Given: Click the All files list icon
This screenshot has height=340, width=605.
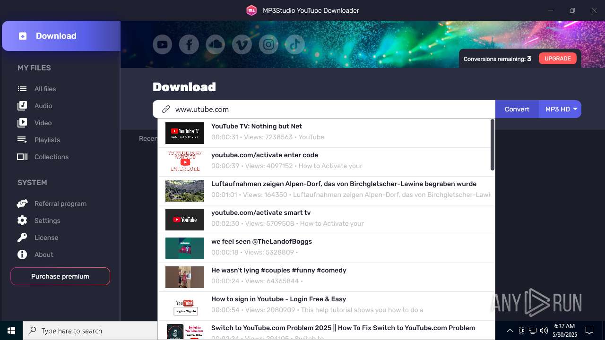Looking at the screenshot, I should pos(22,89).
